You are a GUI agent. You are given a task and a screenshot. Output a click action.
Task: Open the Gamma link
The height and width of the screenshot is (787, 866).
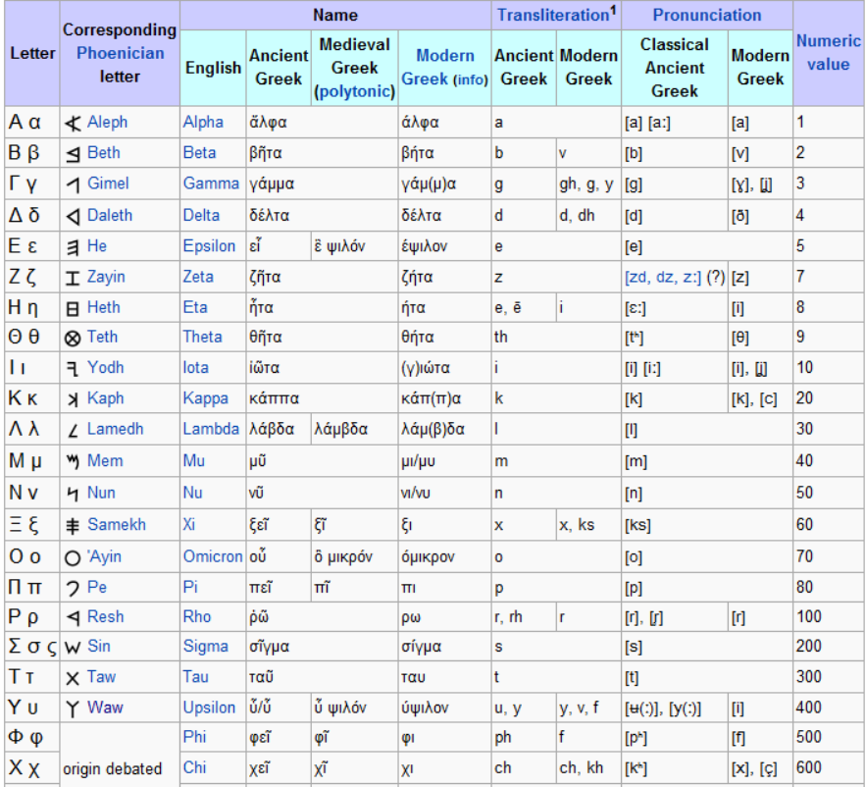(x=211, y=184)
